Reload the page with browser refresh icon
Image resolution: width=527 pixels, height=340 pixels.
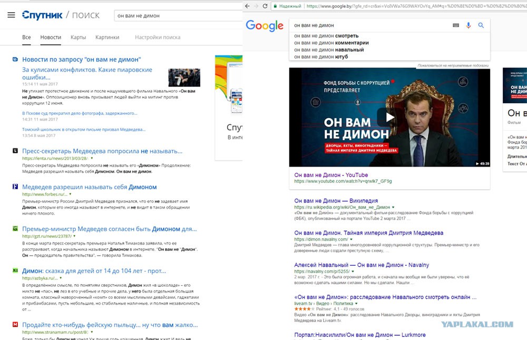[265, 6]
